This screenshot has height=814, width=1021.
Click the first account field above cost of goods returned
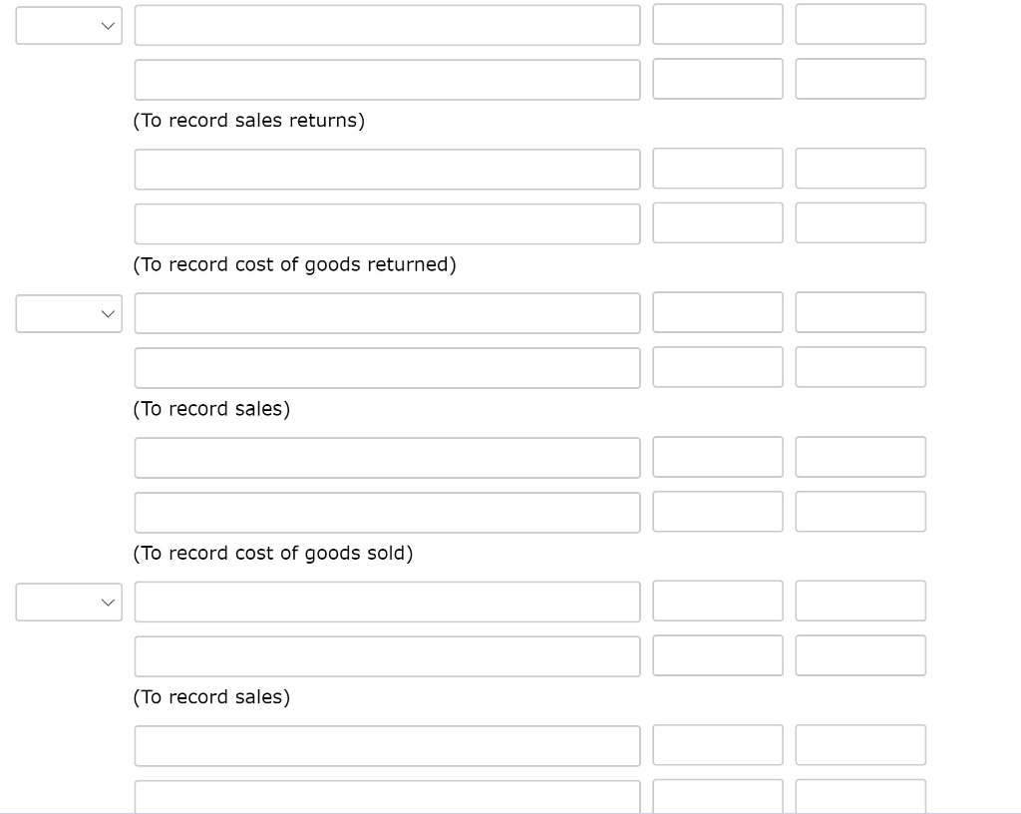pos(388,169)
